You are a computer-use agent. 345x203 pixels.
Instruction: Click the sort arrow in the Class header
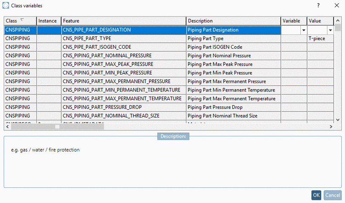(22, 20)
